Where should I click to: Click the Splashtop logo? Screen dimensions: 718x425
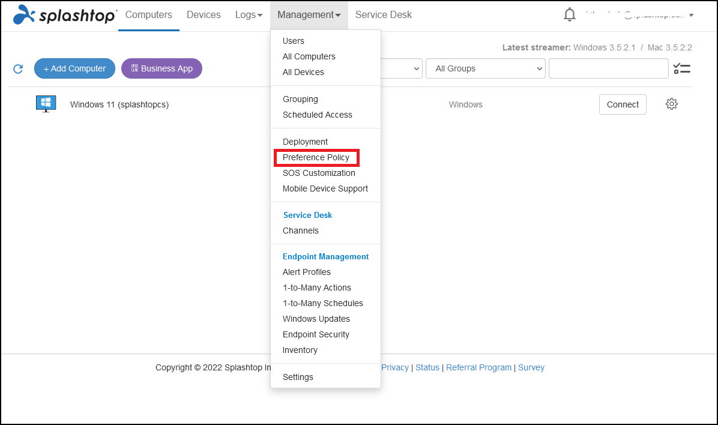[65, 14]
